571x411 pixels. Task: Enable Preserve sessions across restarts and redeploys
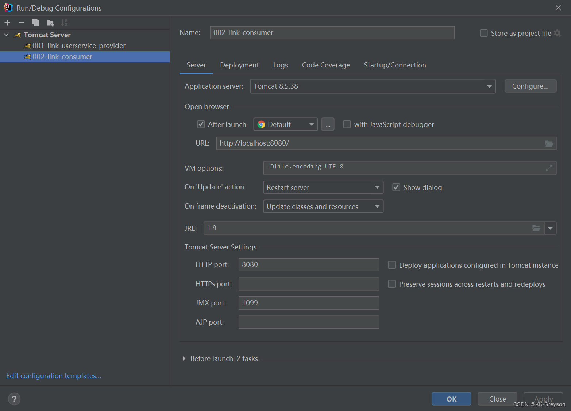point(392,284)
